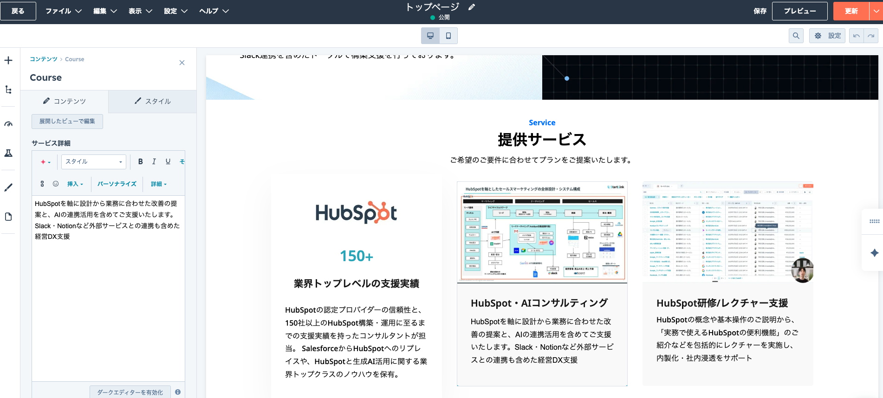
Task: Insert a link using the link icon
Action: [42, 184]
